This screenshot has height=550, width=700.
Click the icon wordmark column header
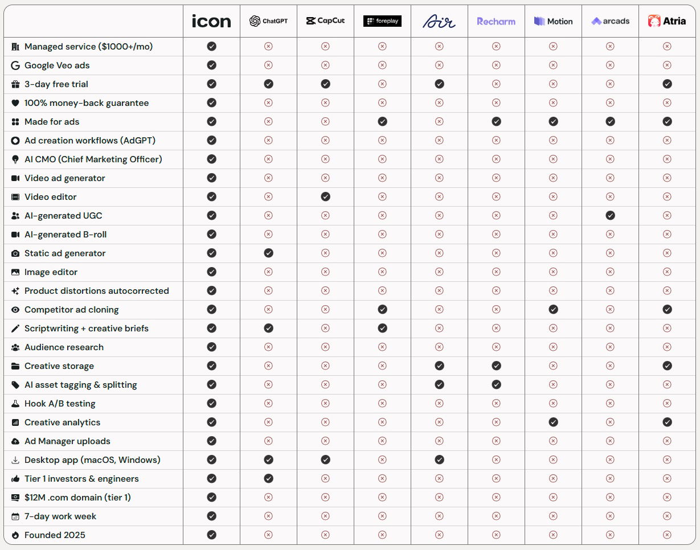tap(211, 21)
